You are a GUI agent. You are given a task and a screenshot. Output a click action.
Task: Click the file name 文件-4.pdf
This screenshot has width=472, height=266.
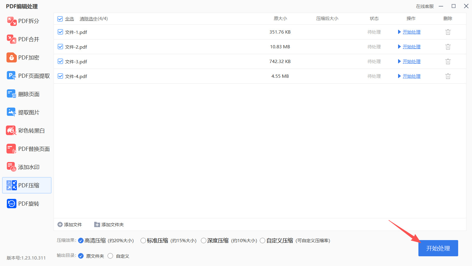76,77
